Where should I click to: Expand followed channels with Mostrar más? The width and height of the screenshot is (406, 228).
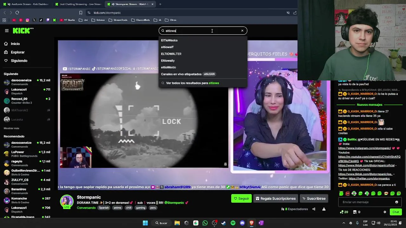pyautogui.click(x=11, y=128)
